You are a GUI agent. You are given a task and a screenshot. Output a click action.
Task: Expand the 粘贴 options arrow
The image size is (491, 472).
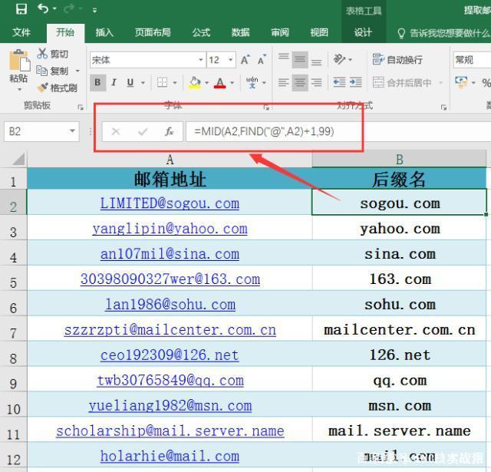click(19, 90)
